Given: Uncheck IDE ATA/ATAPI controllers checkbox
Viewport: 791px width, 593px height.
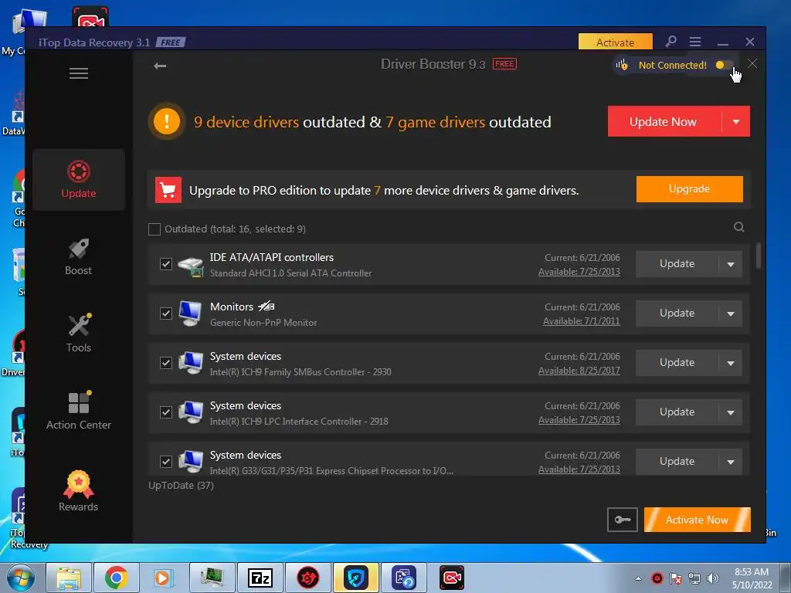Looking at the screenshot, I should coord(166,264).
